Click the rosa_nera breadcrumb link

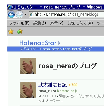pyautogui.click(x=51, y=49)
